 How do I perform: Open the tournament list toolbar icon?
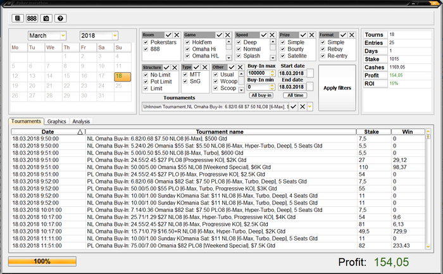tap(18, 18)
